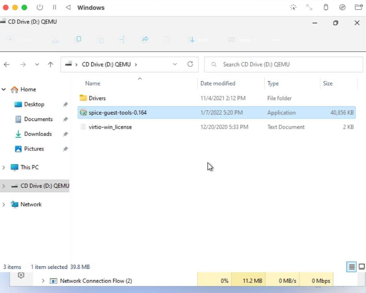The width and height of the screenshot is (366, 293).
Task: Select the virtio-win_license file
Action: pyautogui.click(x=217, y=127)
